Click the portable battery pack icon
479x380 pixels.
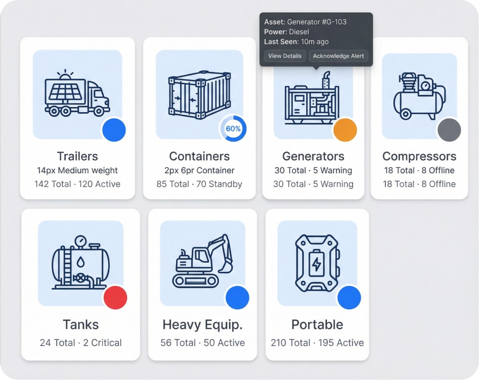pyautogui.click(x=317, y=263)
